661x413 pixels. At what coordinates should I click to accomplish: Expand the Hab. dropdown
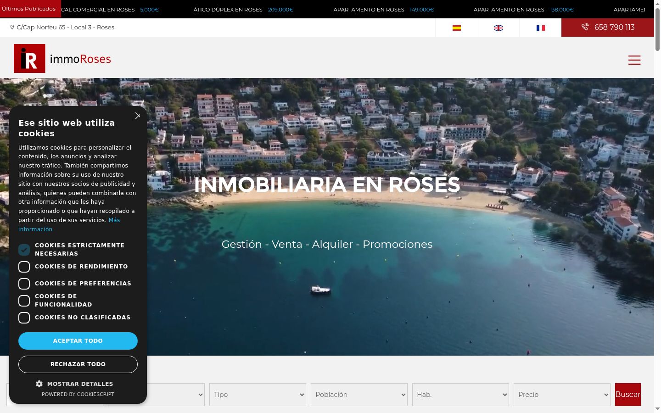pyautogui.click(x=460, y=395)
